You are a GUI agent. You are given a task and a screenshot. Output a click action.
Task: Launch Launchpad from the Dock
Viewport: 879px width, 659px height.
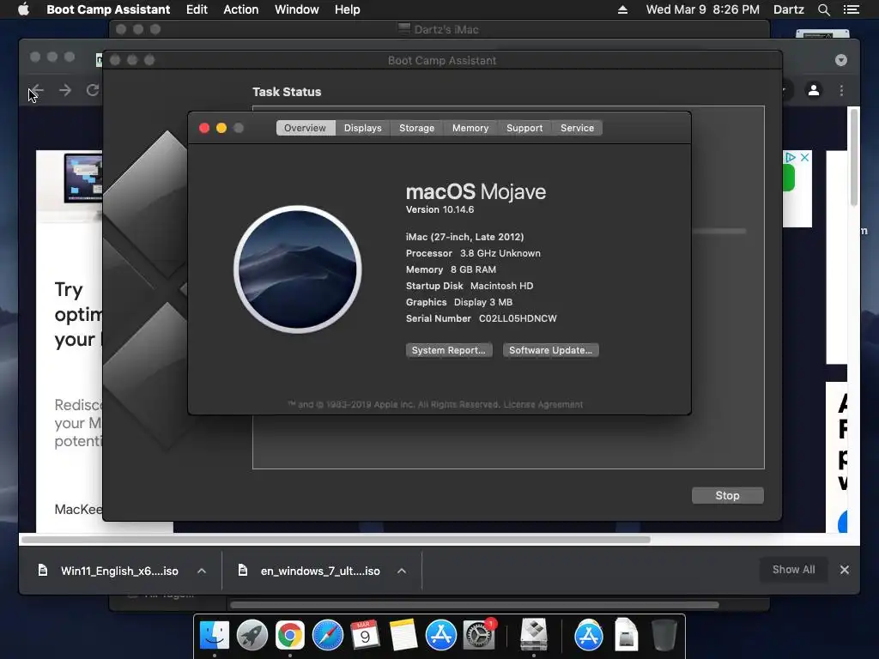[252, 635]
